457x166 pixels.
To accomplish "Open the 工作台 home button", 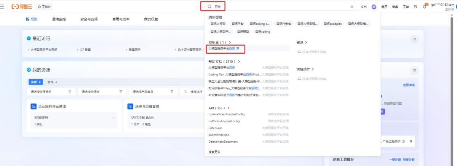I will click(45, 6).
